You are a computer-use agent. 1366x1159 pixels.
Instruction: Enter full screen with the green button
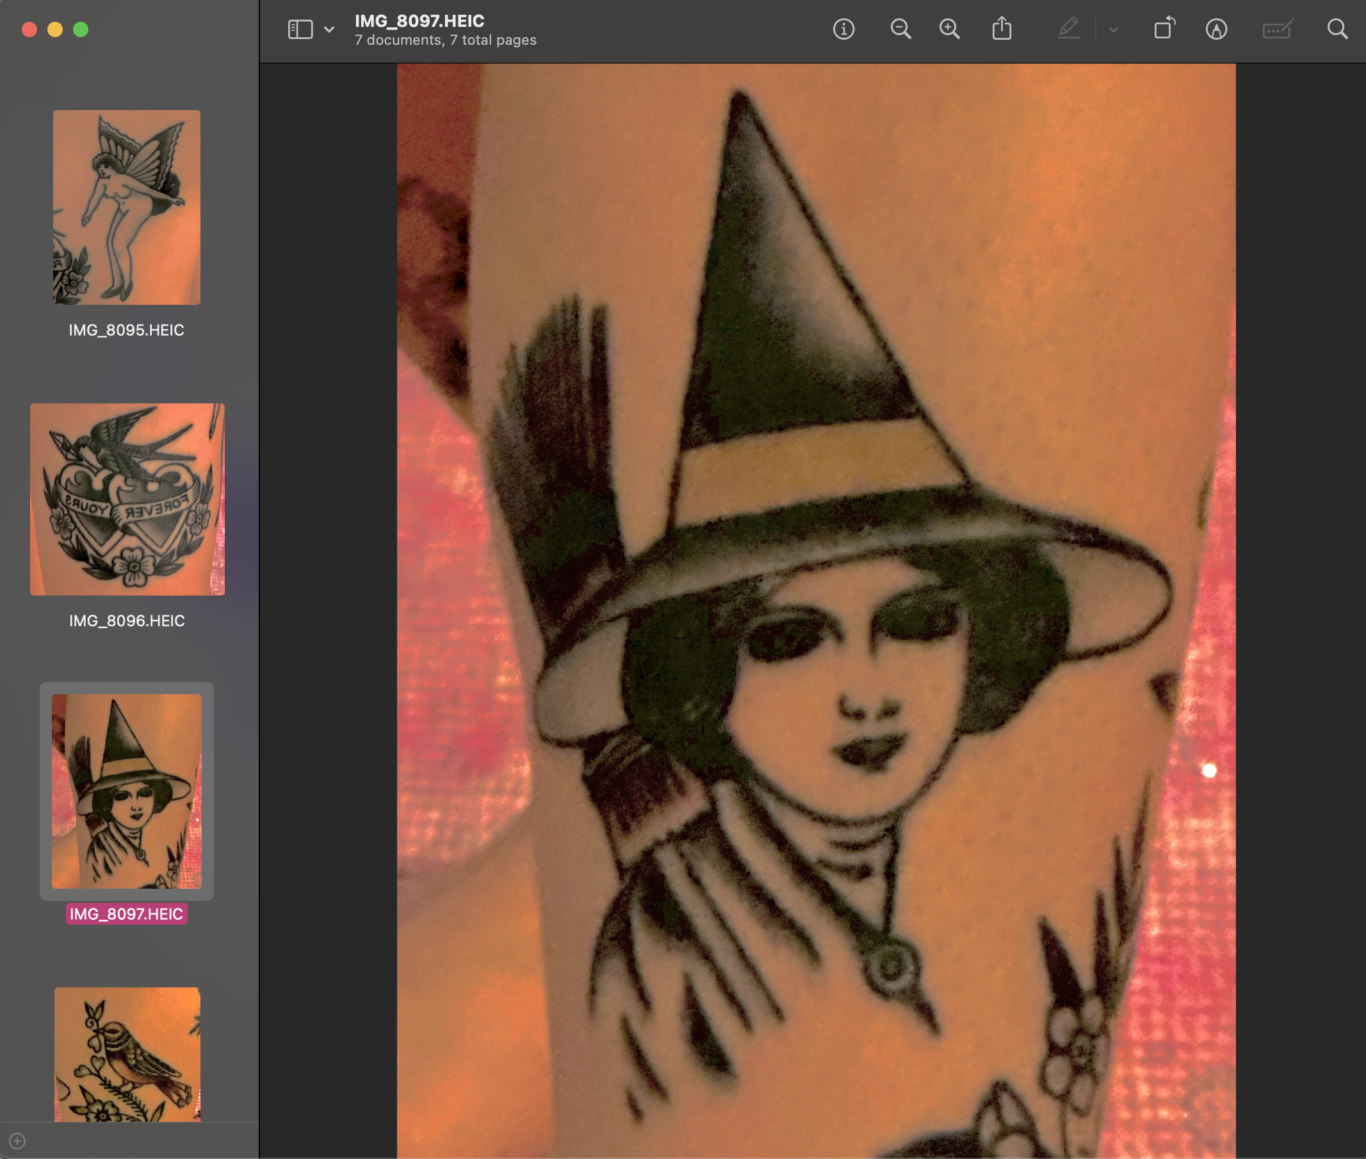pos(81,29)
